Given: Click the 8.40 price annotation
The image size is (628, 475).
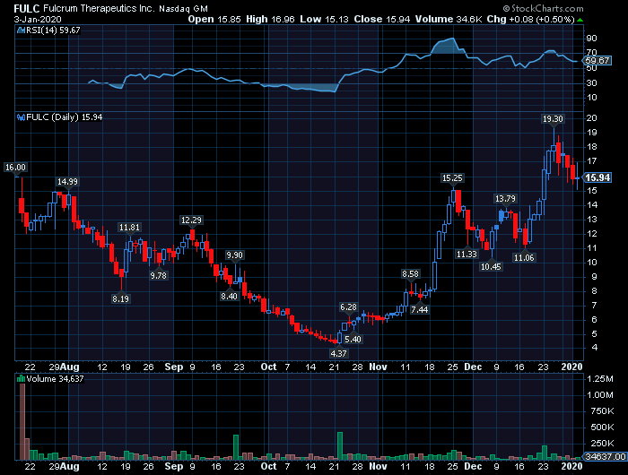Looking at the screenshot, I should [229, 296].
